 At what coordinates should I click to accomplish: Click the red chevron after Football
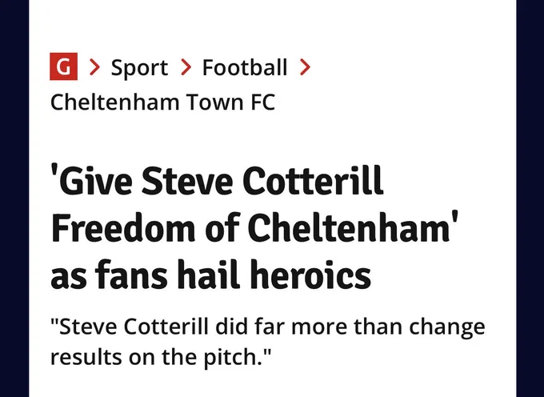[305, 67]
